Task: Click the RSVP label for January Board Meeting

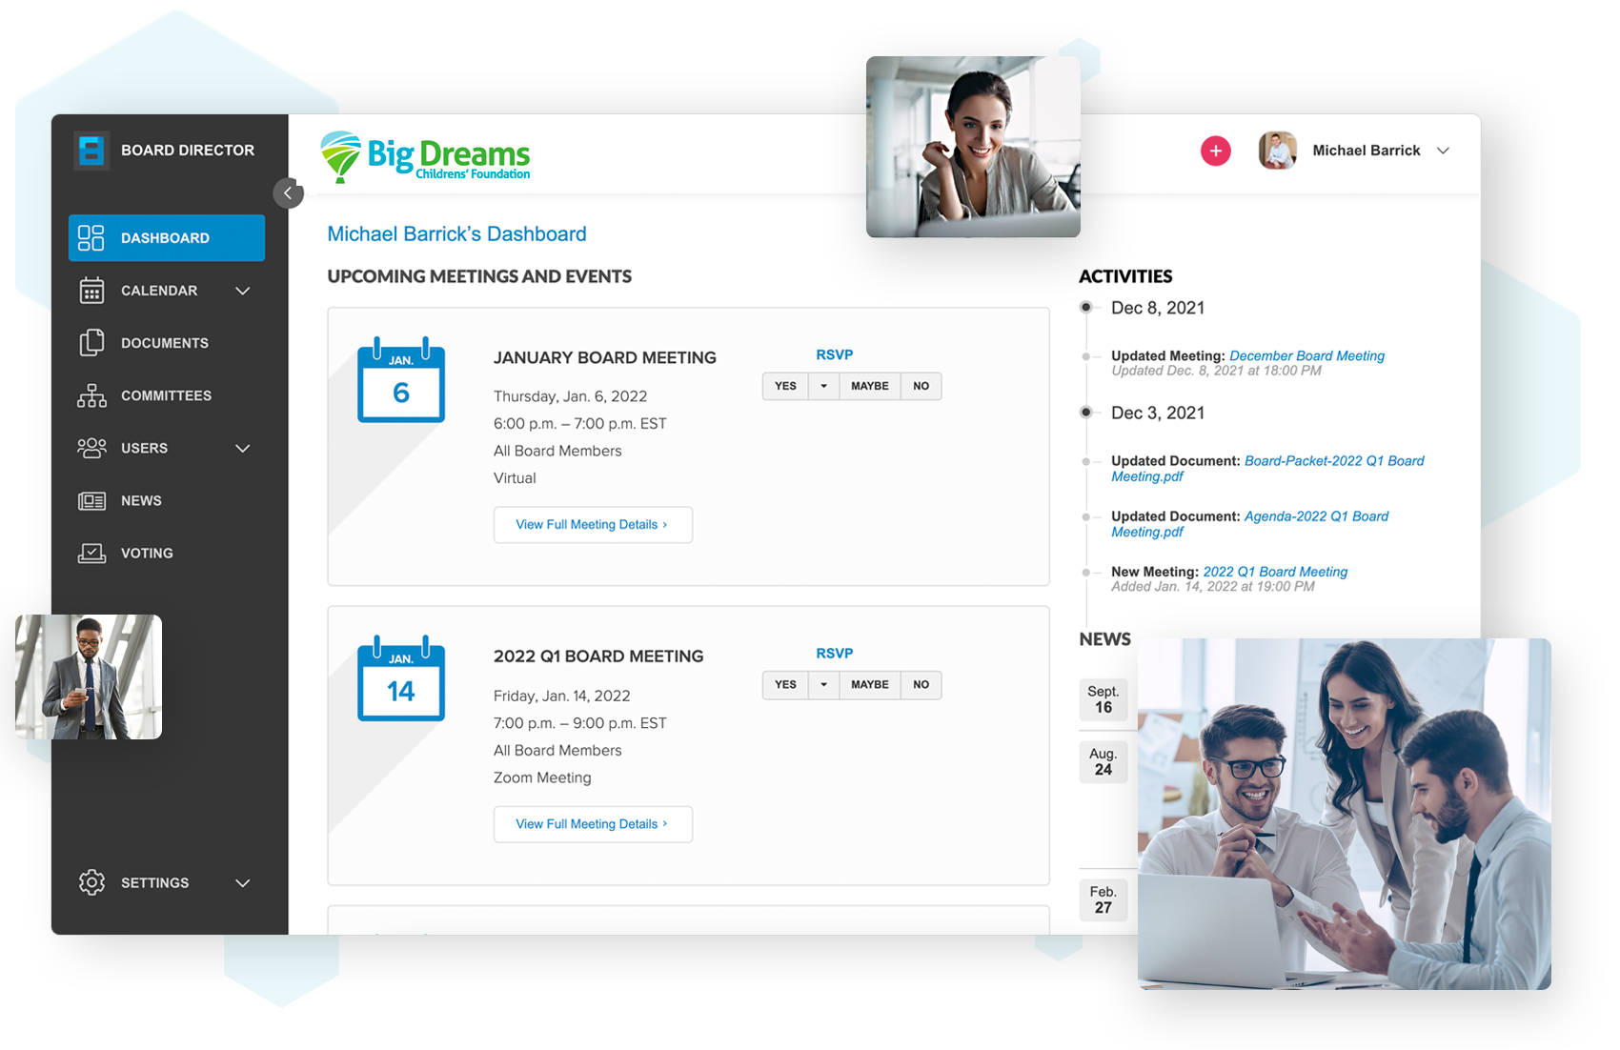Action: coord(835,354)
